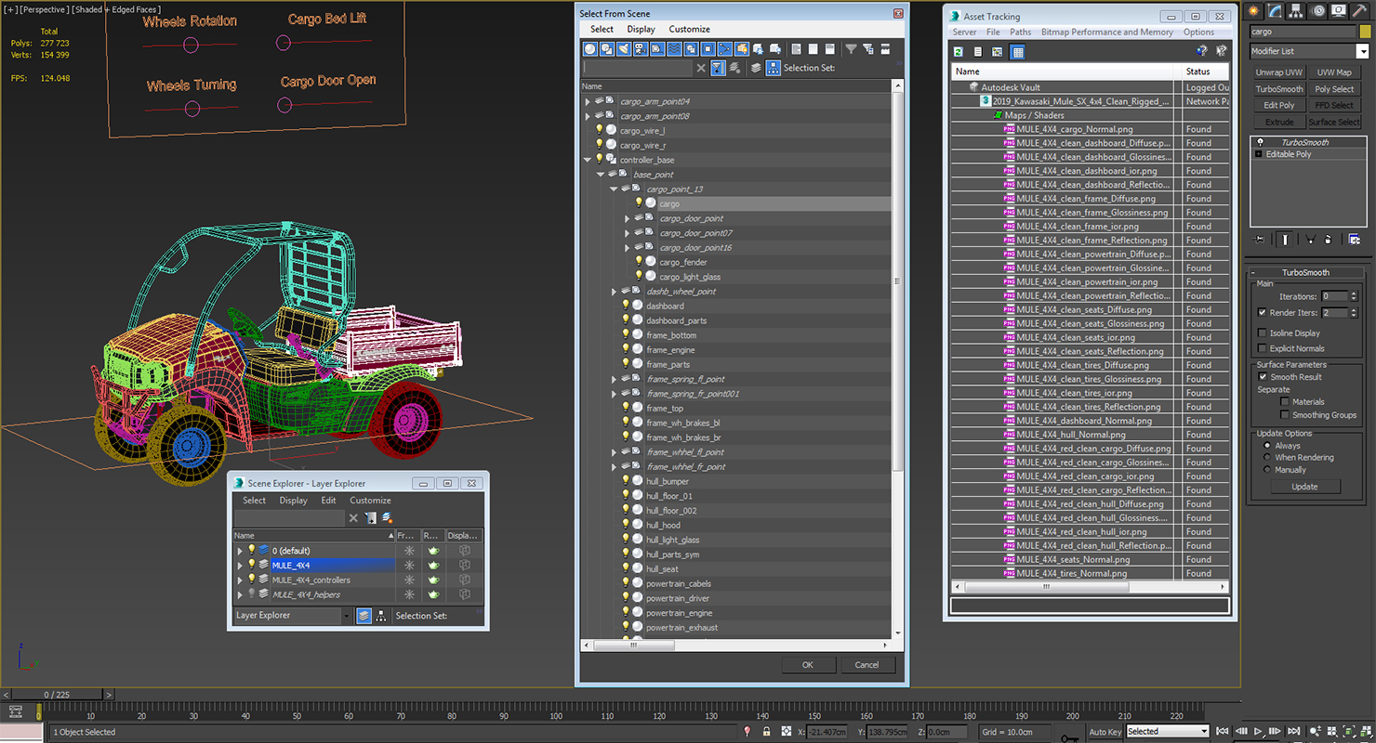
Task: Expand the cargo_door_point07 tree node
Action: (627, 233)
